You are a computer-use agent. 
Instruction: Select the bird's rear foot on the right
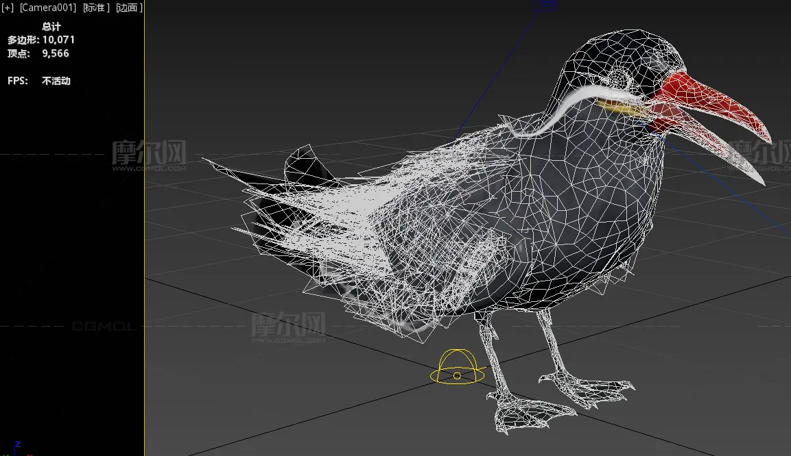[x=590, y=387]
